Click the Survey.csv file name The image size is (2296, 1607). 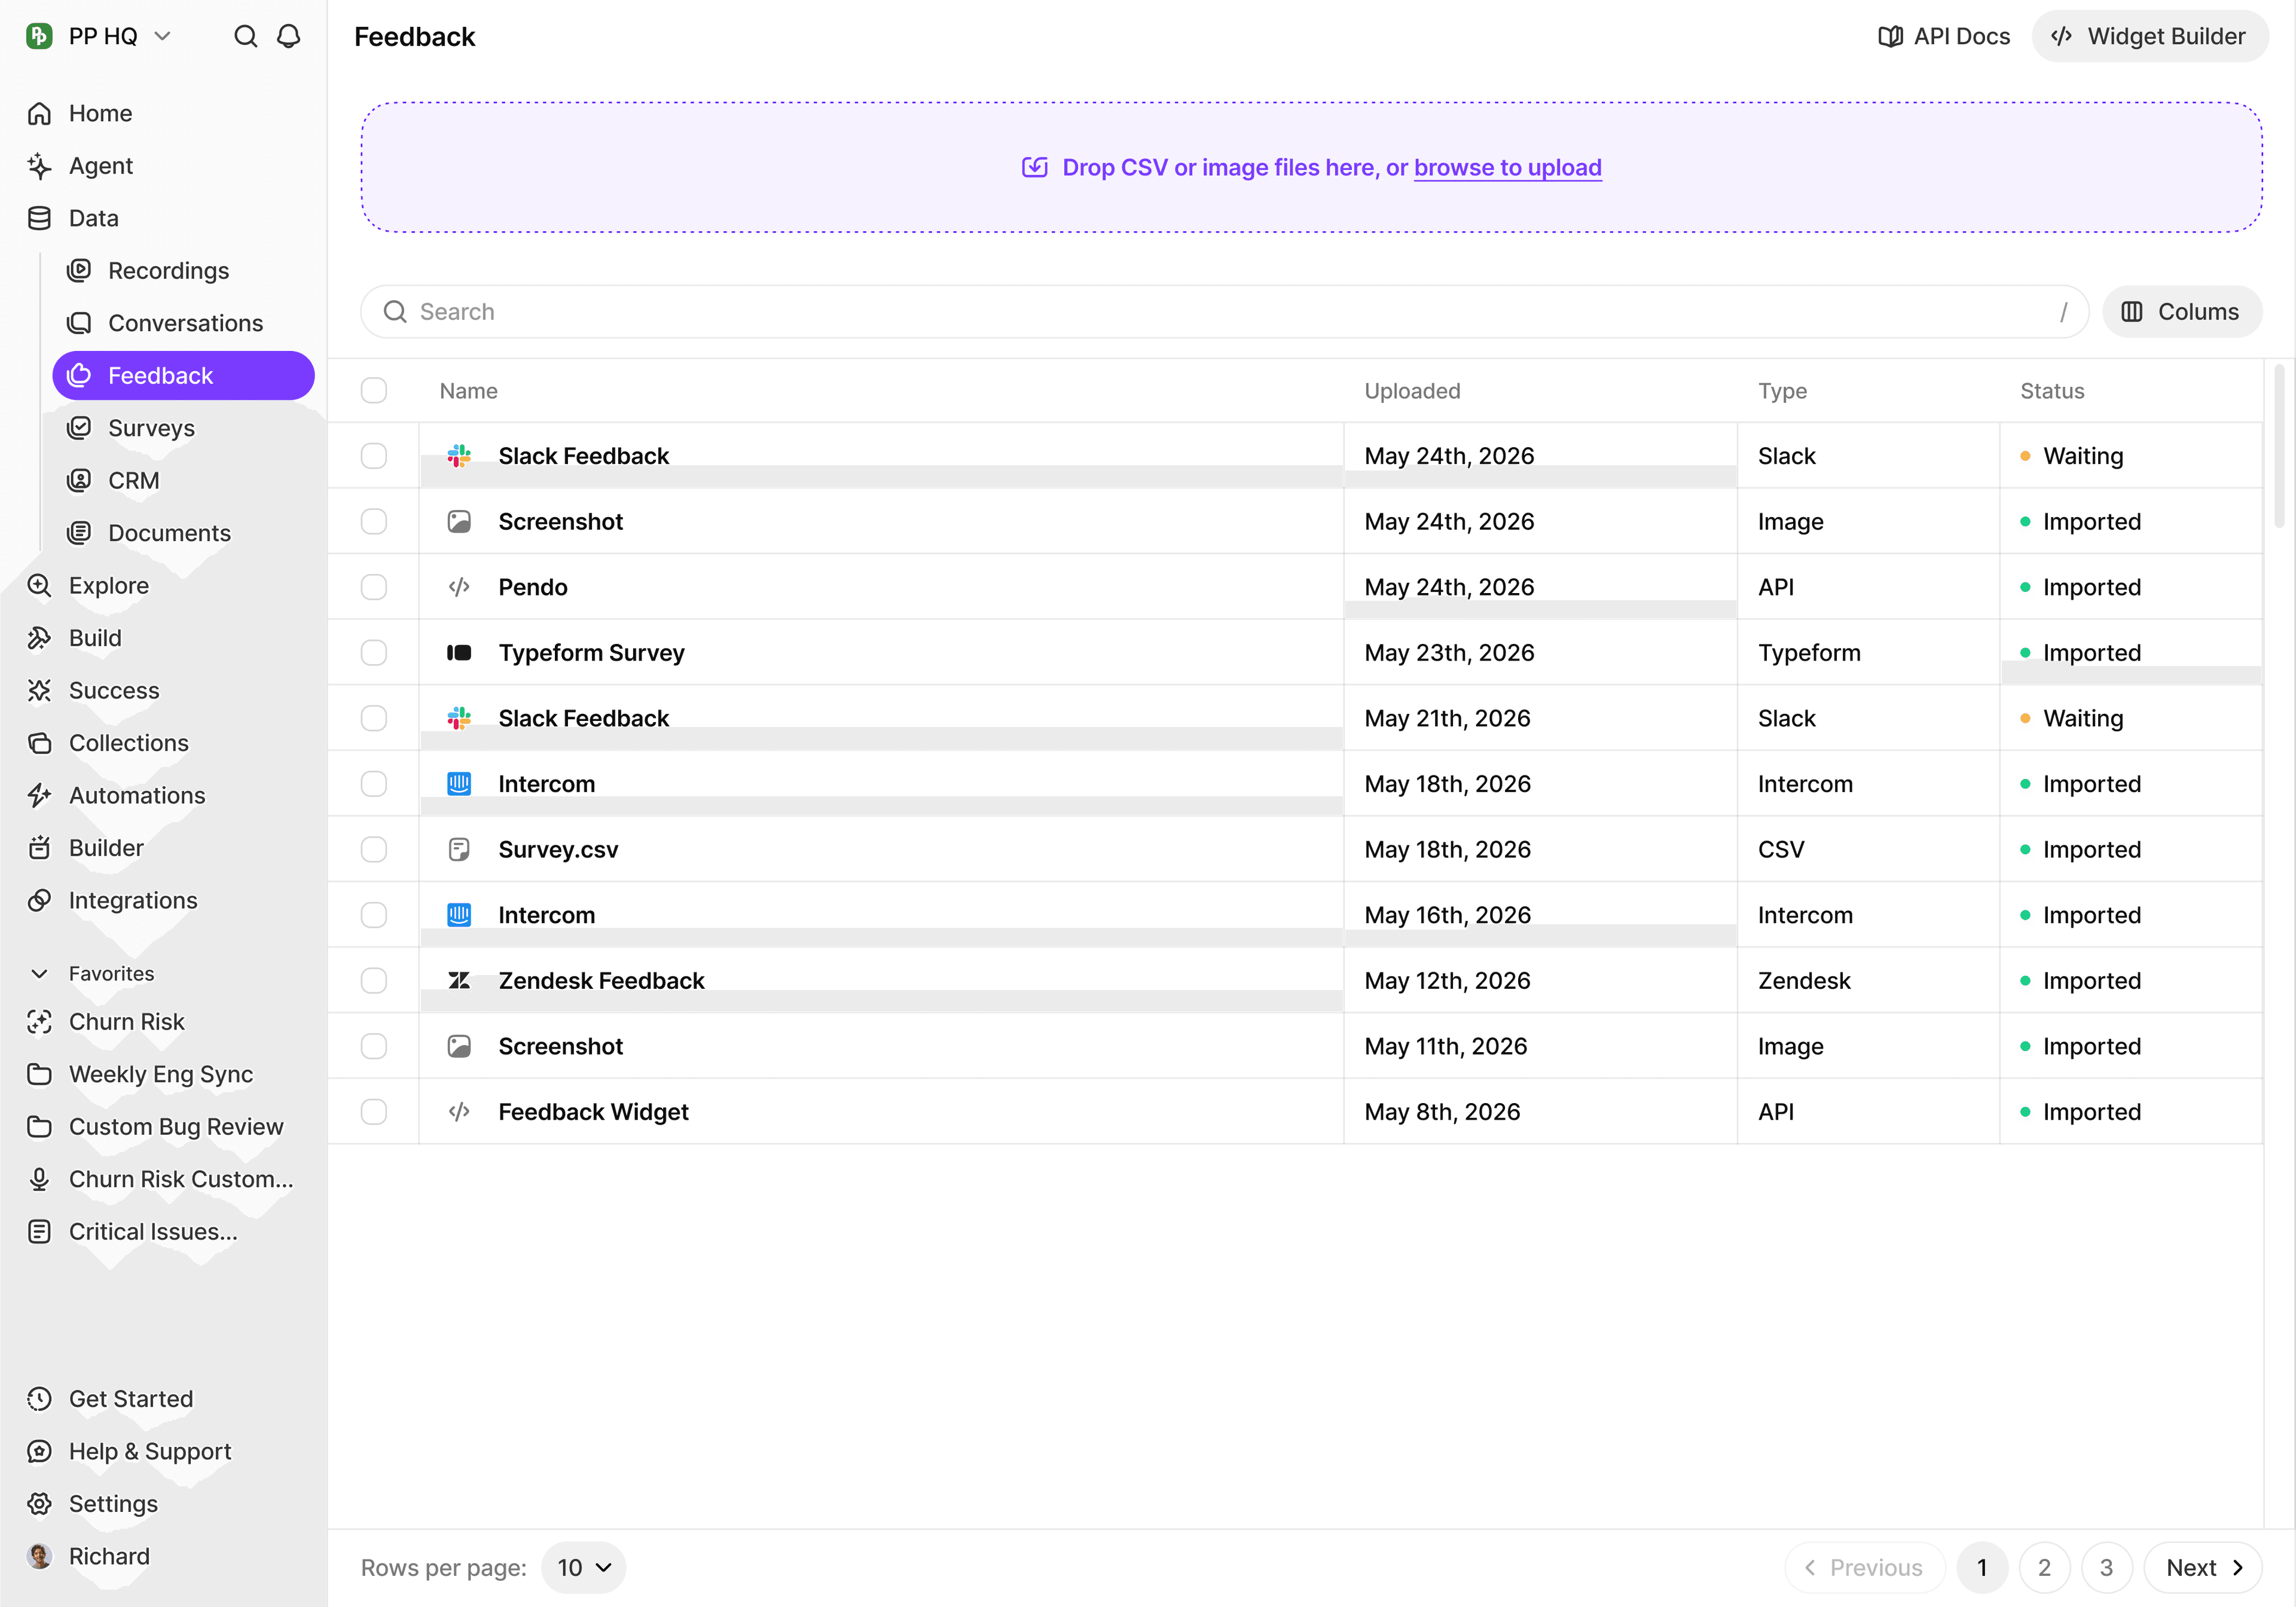558,850
